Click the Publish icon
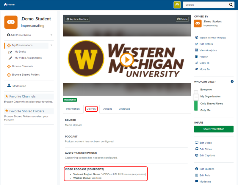The image size is (238, 185). [x=197, y=57]
